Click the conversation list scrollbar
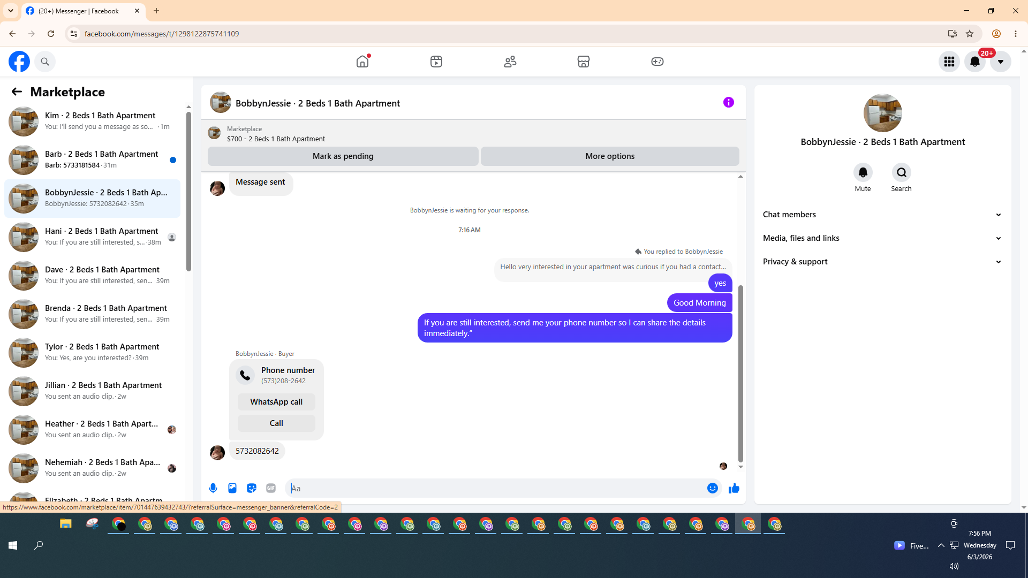Image resolution: width=1028 pixels, height=578 pixels. (x=188, y=191)
